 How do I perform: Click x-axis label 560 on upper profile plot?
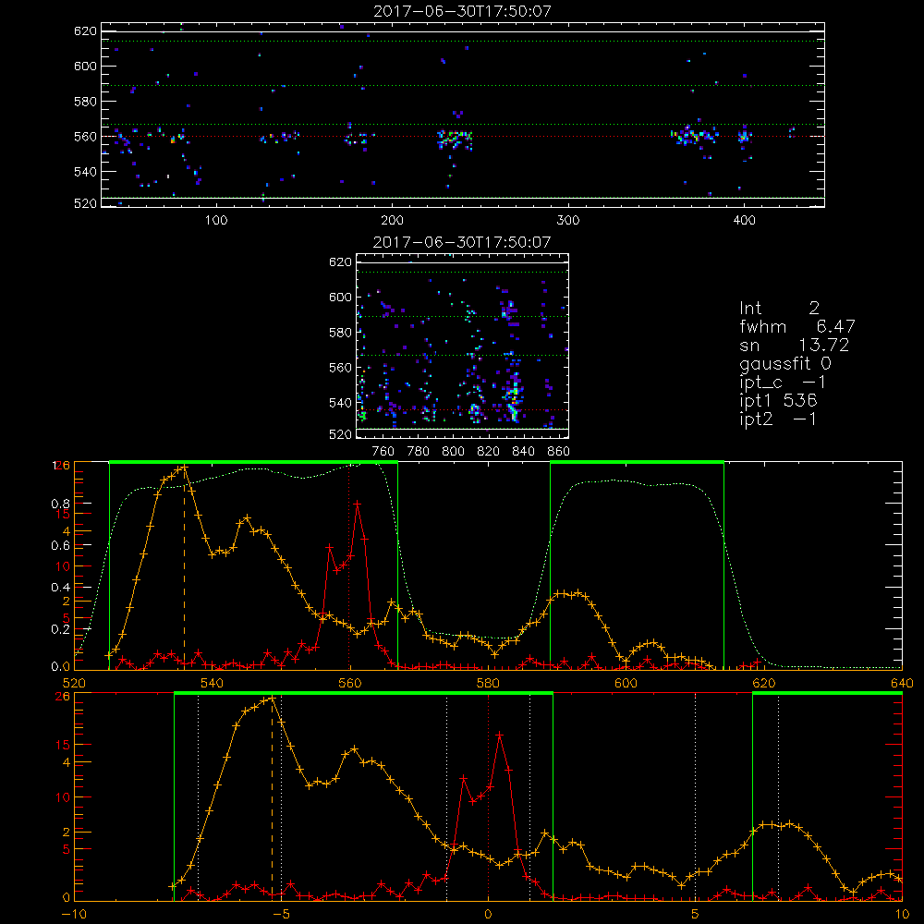pyautogui.click(x=350, y=683)
